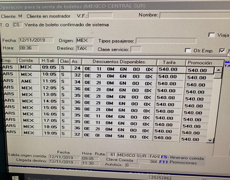
Task: Select the 18:05 departure time
Action: 51,127
